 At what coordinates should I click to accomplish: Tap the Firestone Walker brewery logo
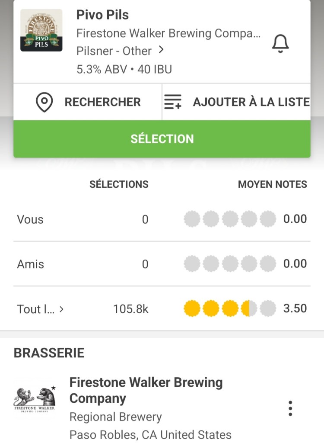pyautogui.click(x=35, y=398)
